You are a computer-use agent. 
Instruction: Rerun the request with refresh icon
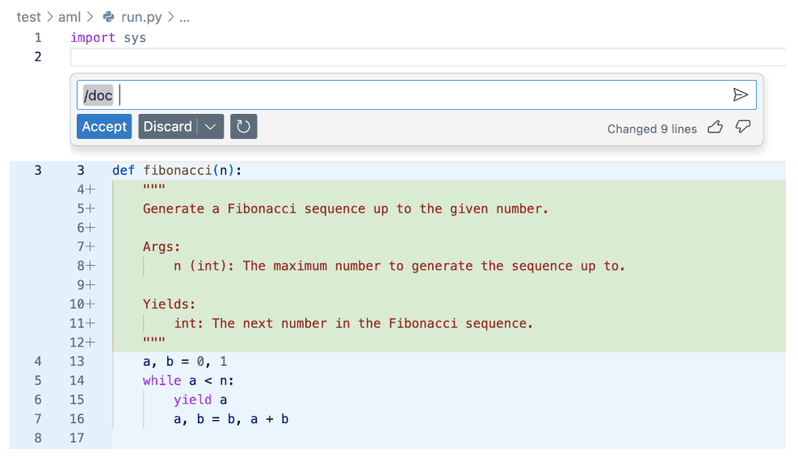coord(243,126)
